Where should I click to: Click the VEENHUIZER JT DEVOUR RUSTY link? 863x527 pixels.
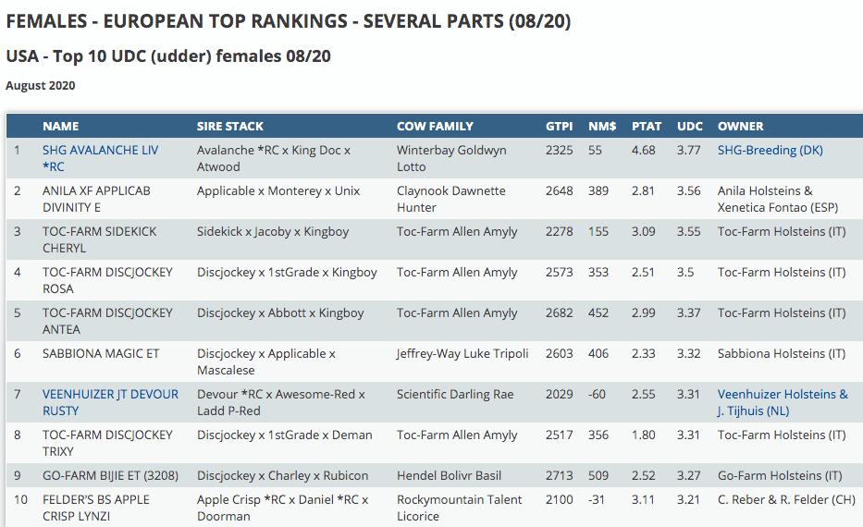tap(110, 395)
